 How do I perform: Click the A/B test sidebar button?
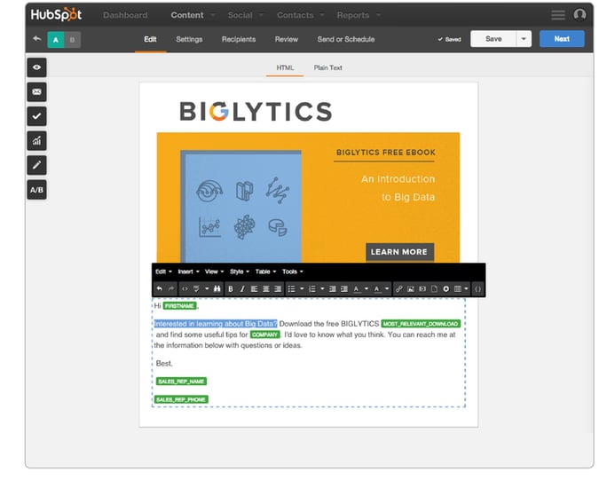click(36, 190)
